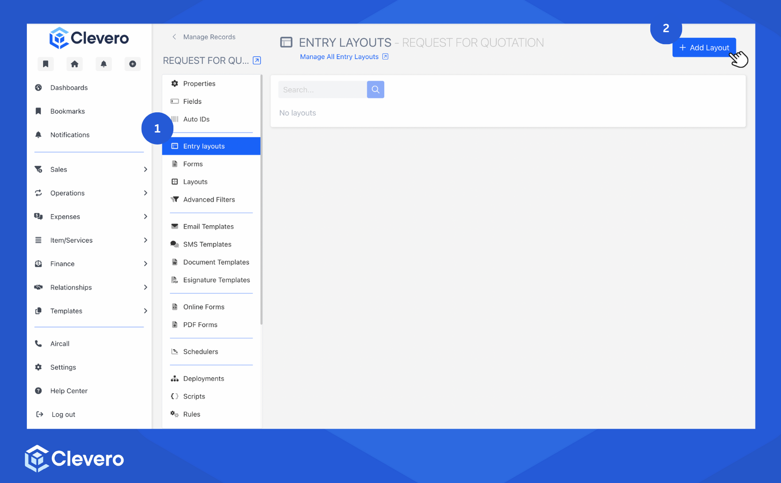Click the Expenses money icon

point(38,217)
